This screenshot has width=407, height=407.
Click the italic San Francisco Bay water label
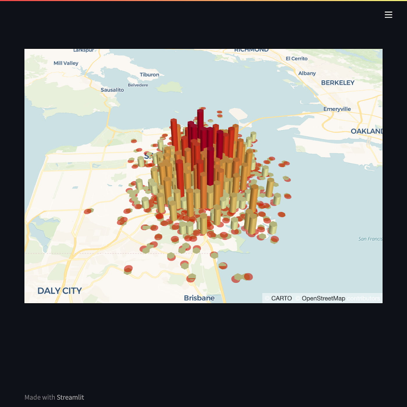[x=370, y=239]
